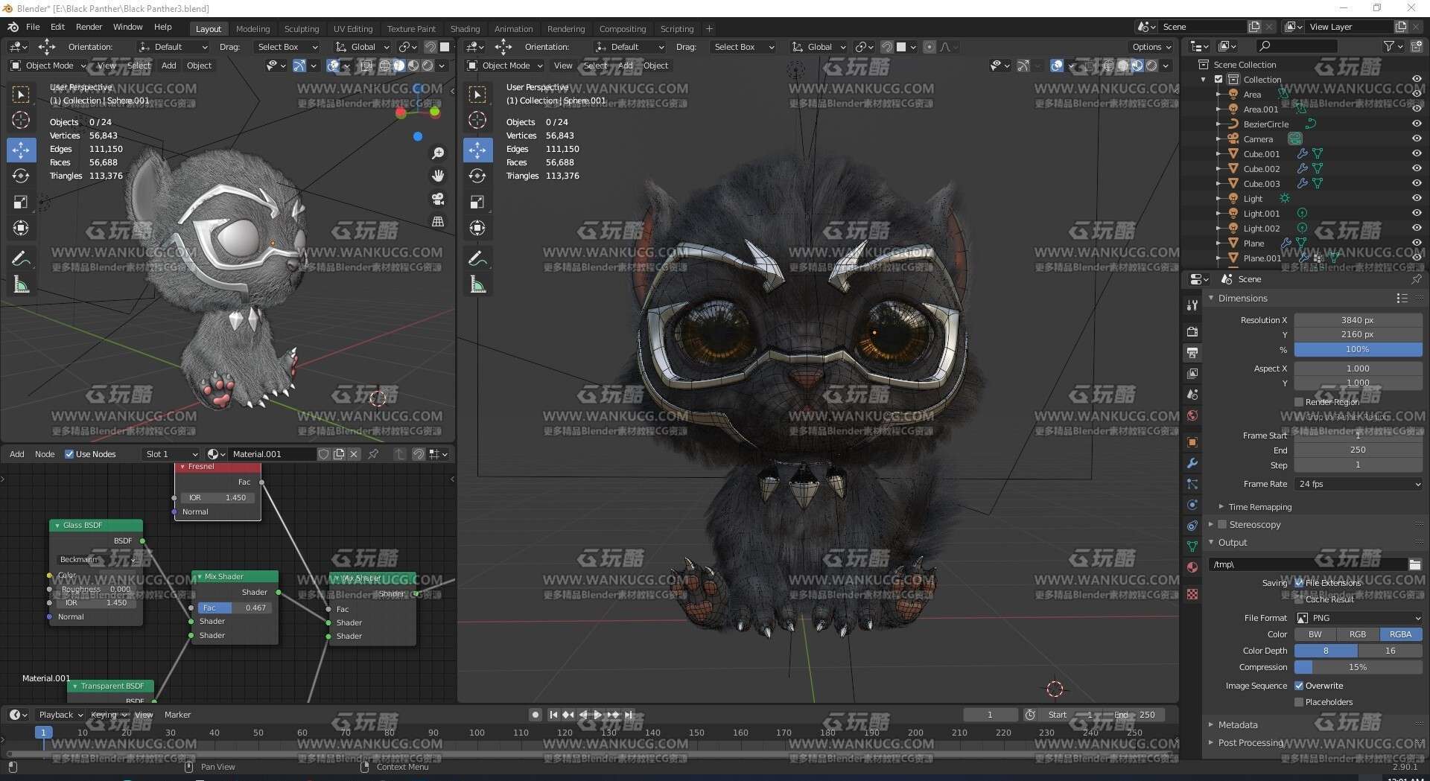
Task: Adjust resolution percentage 100% slider
Action: (1358, 349)
